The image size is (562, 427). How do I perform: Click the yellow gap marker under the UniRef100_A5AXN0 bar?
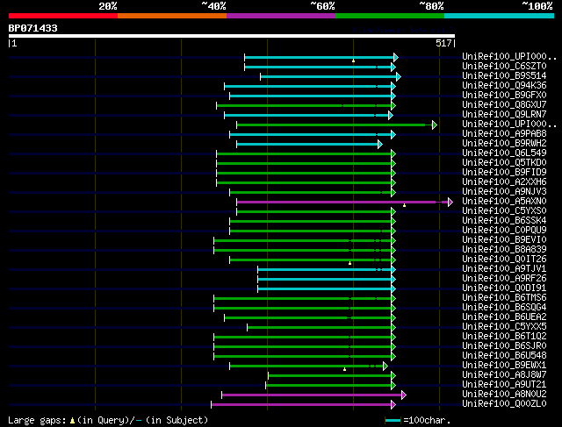pos(404,205)
